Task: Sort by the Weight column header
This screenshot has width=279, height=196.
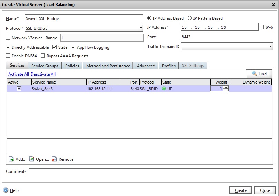Action: click(x=220, y=82)
